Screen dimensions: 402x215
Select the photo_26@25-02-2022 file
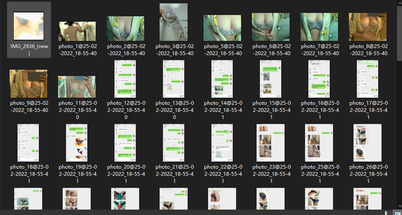click(x=367, y=143)
